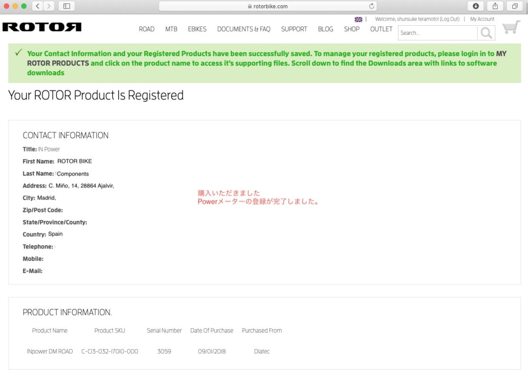Open the Safari downloads icon
The height and width of the screenshot is (380, 528).
(x=475, y=6)
